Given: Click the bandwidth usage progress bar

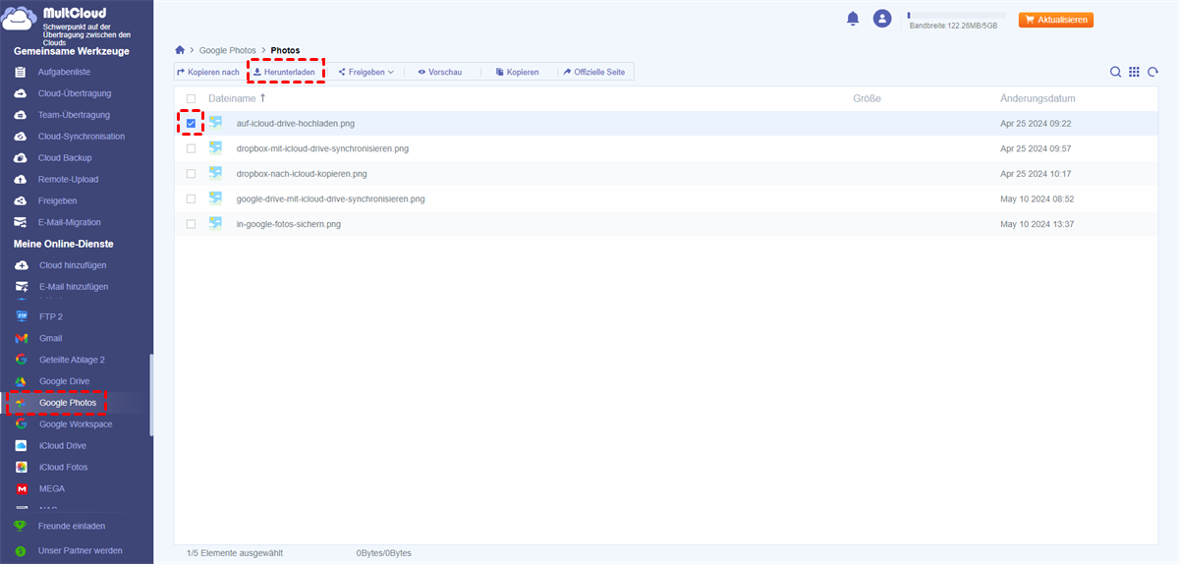Looking at the screenshot, I should pos(956,15).
